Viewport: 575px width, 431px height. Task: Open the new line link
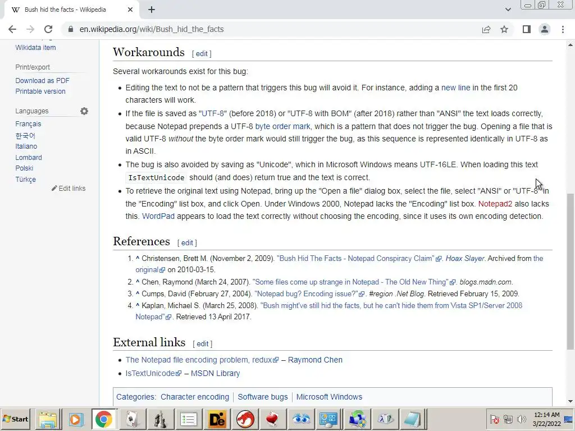tap(455, 88)
